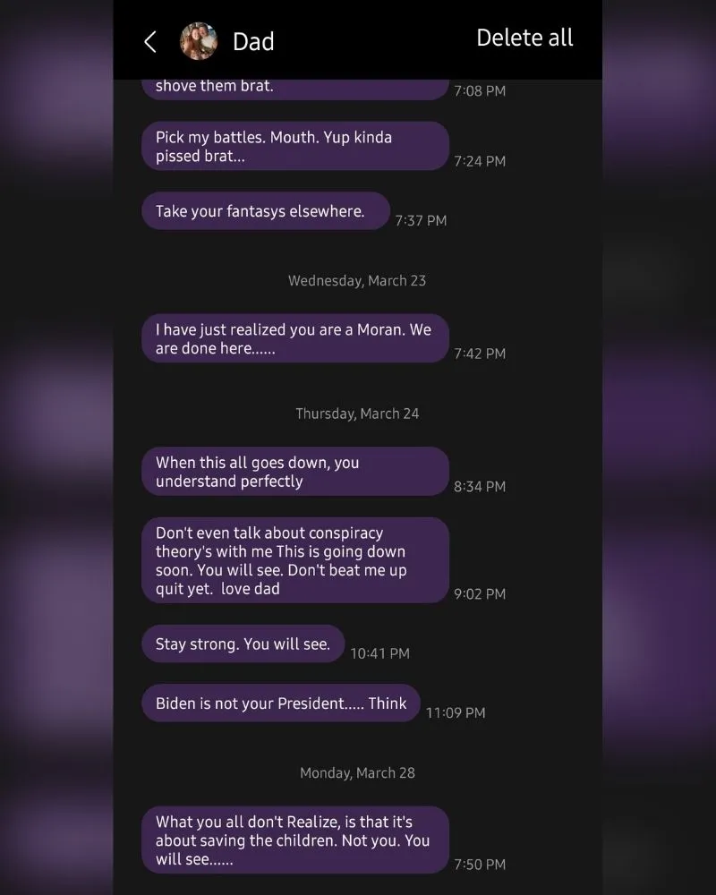This screenshot has height=895, width=716.
Task: Open the Dad contact name header
Action: tap(253, 42)
